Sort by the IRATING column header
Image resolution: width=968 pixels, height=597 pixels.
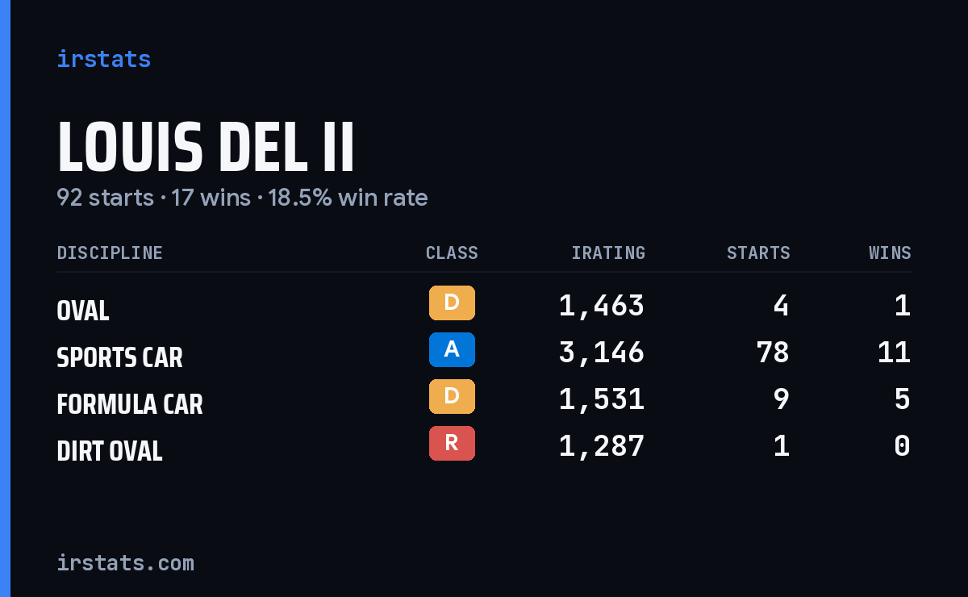coord(608,253)
